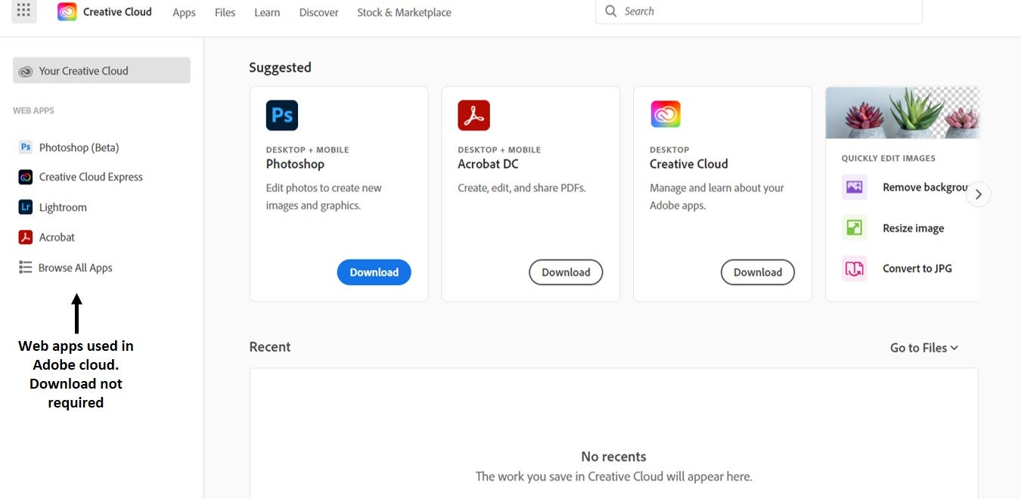Image resolution: width=1021 pixels, height=499 pixels.
Task: Click the Your Creative Cloud cloud icon
Action: pos(26,71)
